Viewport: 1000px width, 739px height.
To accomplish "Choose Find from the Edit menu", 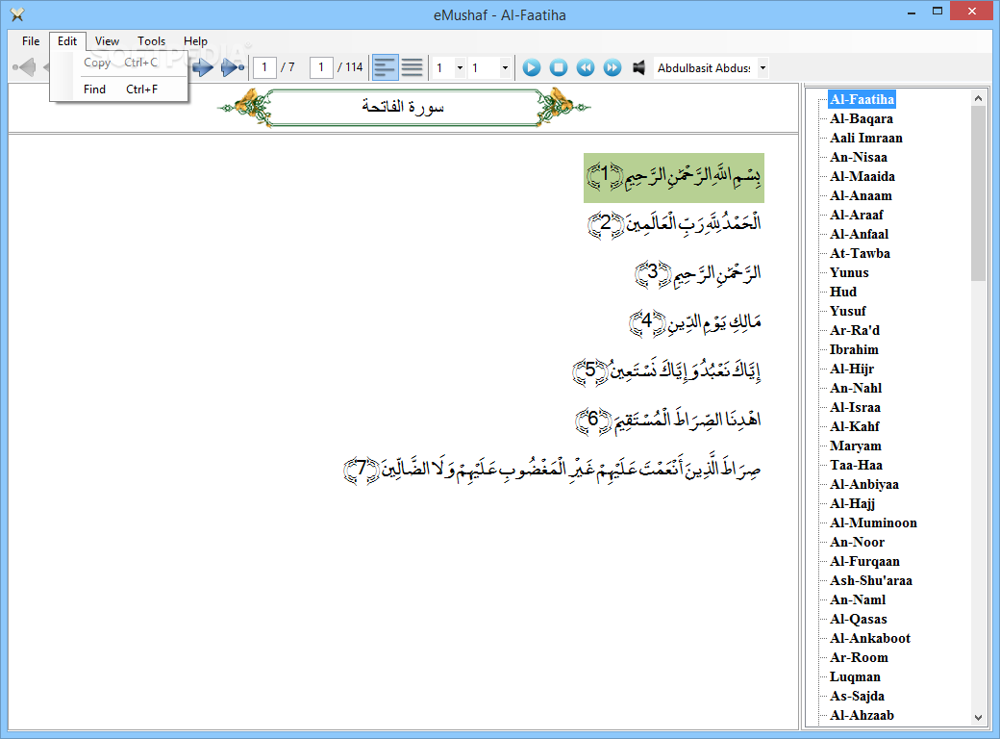I will pyautogui.click(x=120, y=89).
